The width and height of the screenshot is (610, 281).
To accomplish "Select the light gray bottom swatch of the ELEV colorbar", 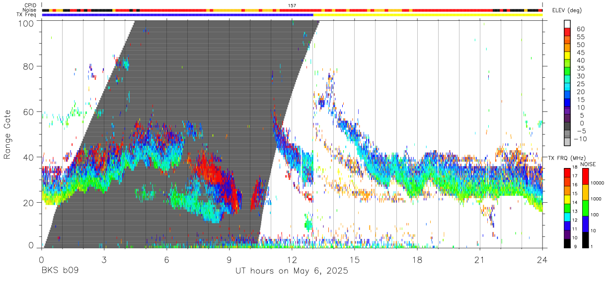I will pyautogui.click(x=568, y=142).
